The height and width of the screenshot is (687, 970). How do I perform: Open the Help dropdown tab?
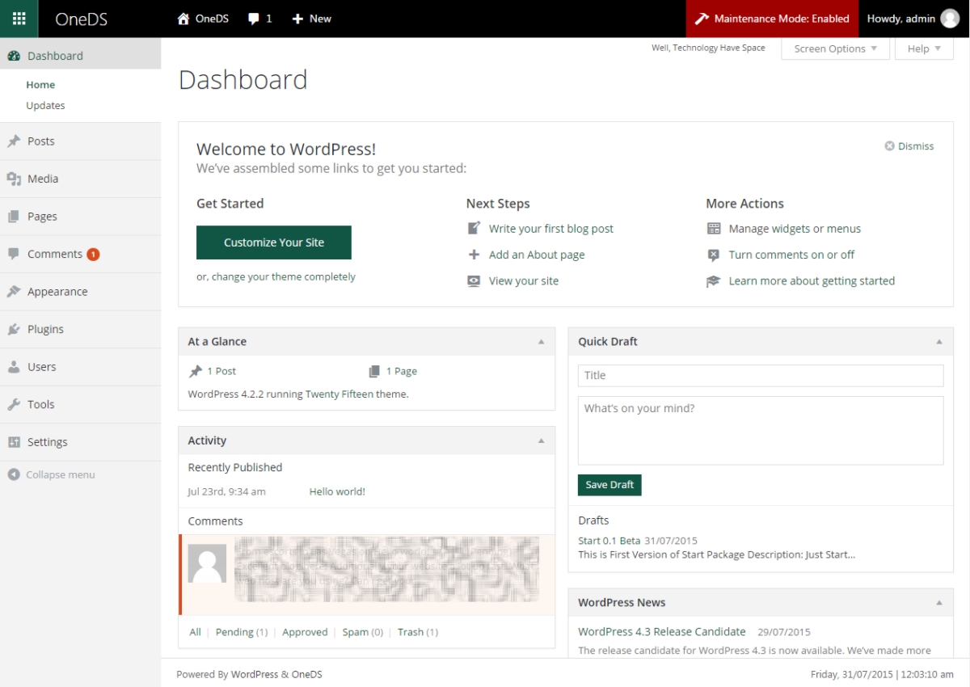[923, 48]
